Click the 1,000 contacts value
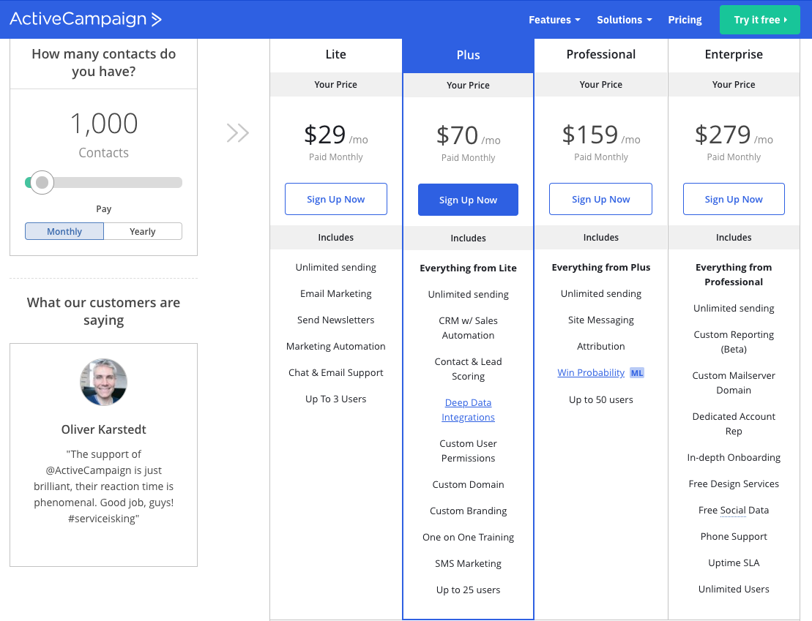The image size is (812, 621). pos(103,124)
